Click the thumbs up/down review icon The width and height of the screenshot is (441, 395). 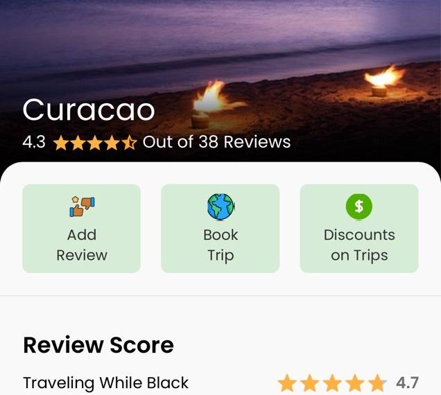[x=82, y=207]
